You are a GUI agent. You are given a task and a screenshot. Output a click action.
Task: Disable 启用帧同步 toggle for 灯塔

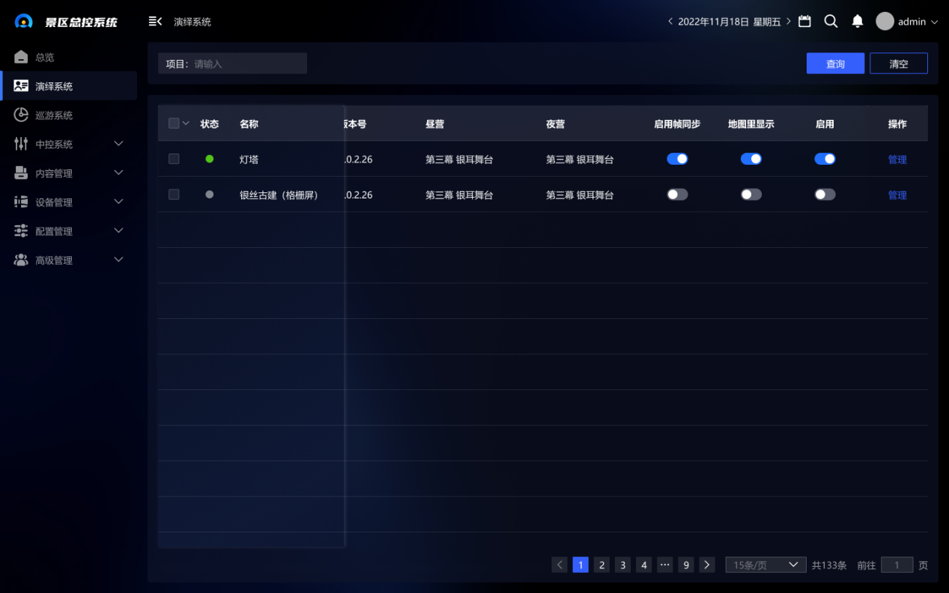tap(677, 159)
